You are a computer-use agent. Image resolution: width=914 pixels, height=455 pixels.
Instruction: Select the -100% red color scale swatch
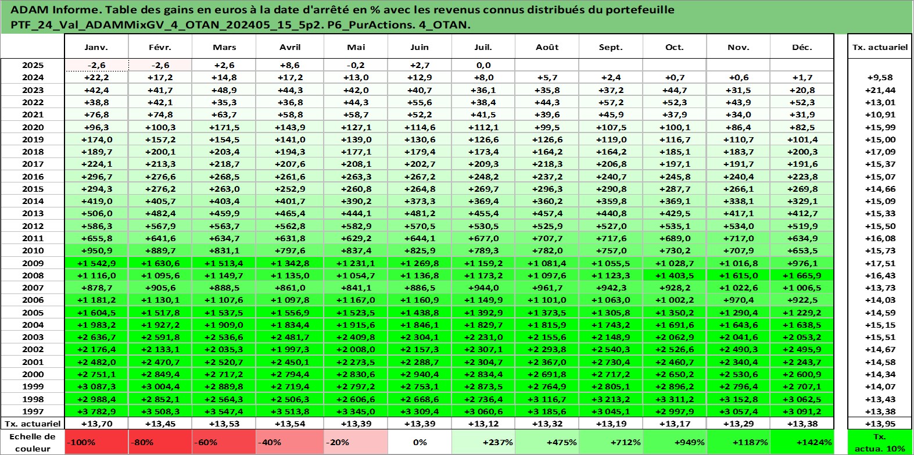pos(96,442)
